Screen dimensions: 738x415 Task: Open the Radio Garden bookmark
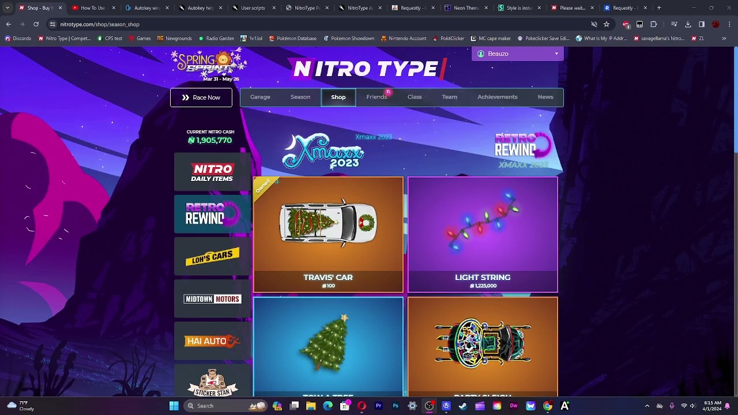tap(216, 39)
